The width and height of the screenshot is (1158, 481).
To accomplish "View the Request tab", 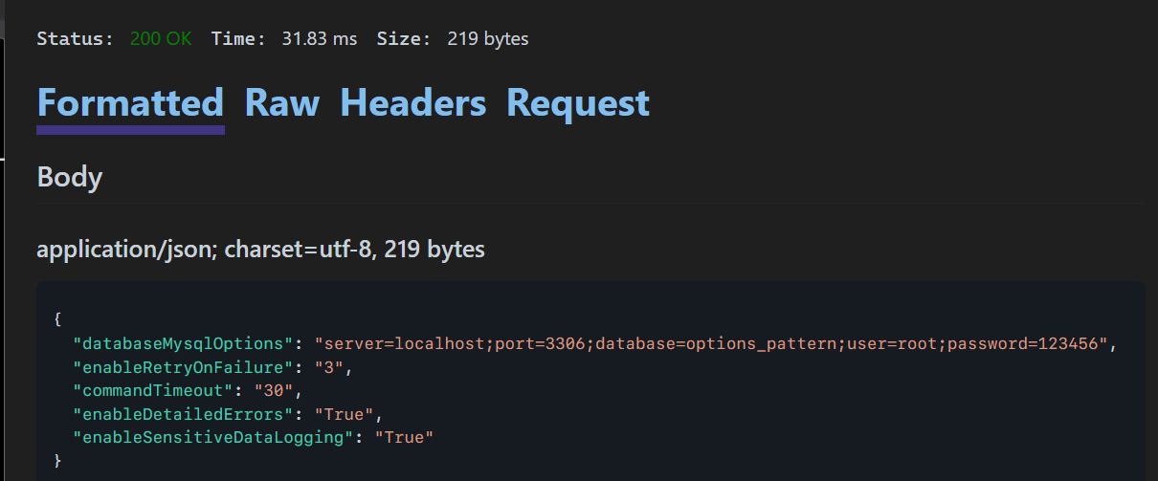I will click(x=577, y=103).
